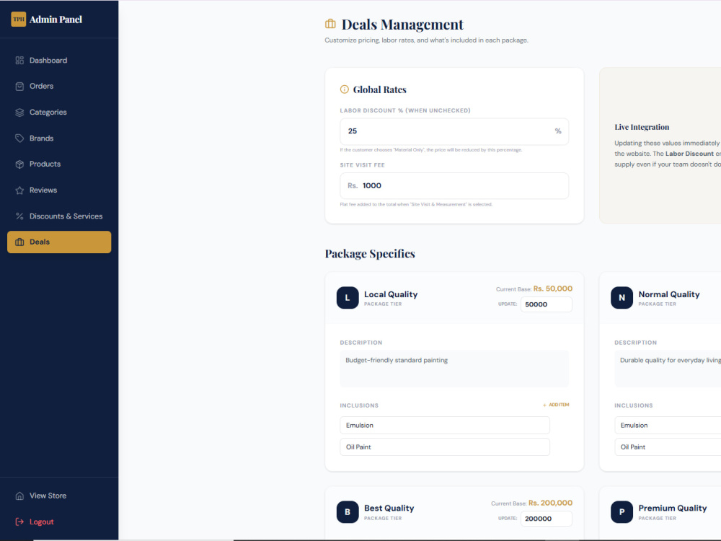Click the Inclusions label under Local Quality

click(359, 405)
